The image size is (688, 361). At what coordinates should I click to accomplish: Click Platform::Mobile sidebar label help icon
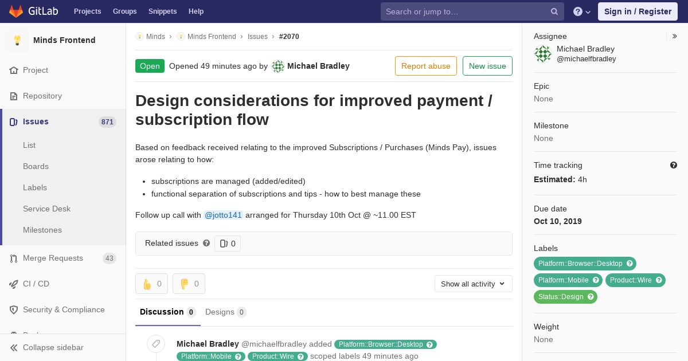[596, 280]
